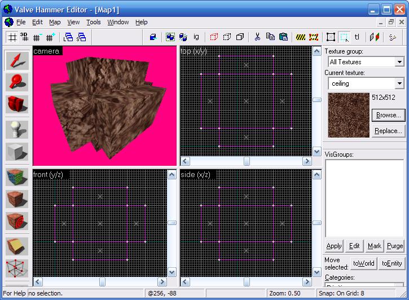
Task: Select the Clipping tool
Action: point(17,246)
